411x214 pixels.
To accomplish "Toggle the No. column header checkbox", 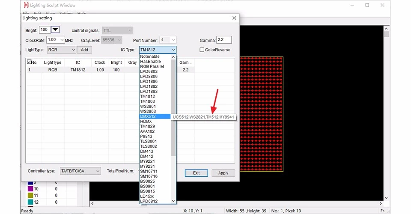I will (x=30, y=62).
